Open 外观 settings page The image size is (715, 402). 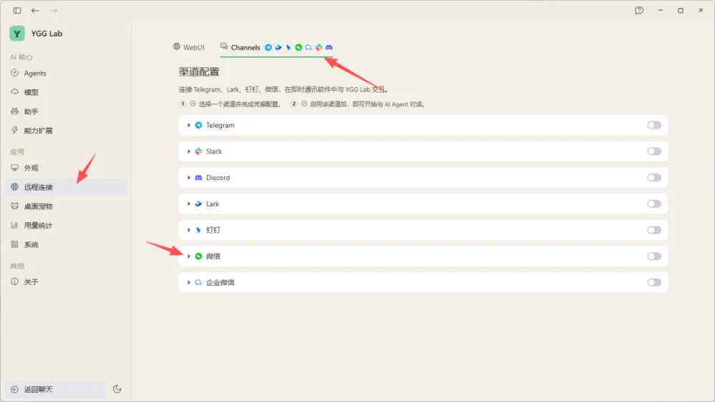(x=66, y=168)
